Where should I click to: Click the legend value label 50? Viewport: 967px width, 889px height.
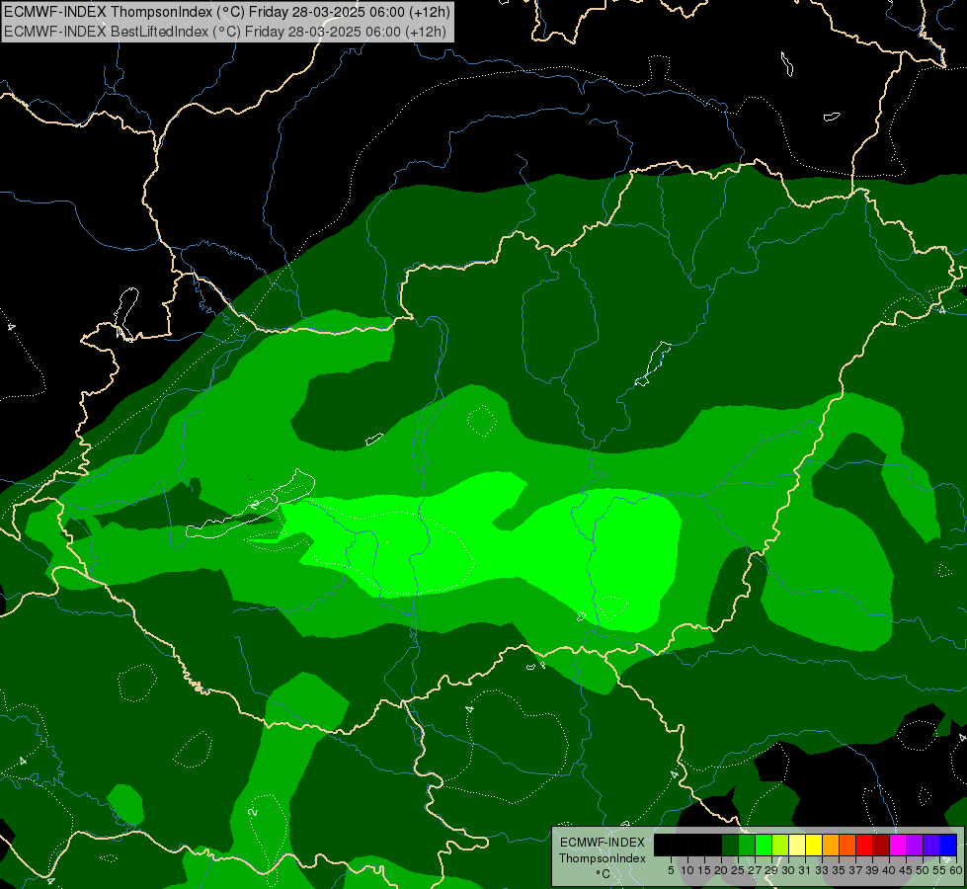(x=924, y=870)
